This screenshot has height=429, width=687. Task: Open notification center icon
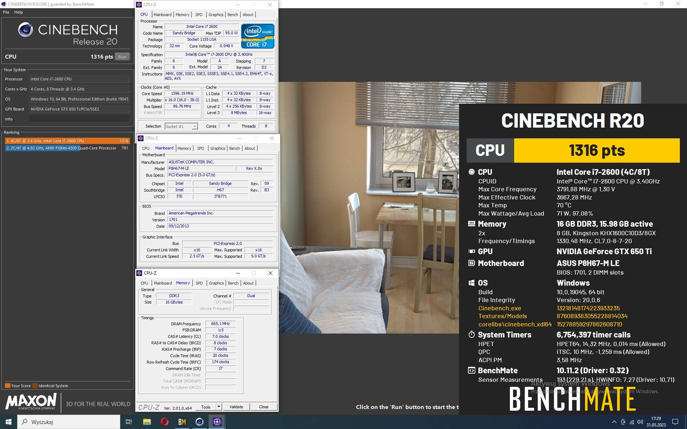click(x=675, y=422)
